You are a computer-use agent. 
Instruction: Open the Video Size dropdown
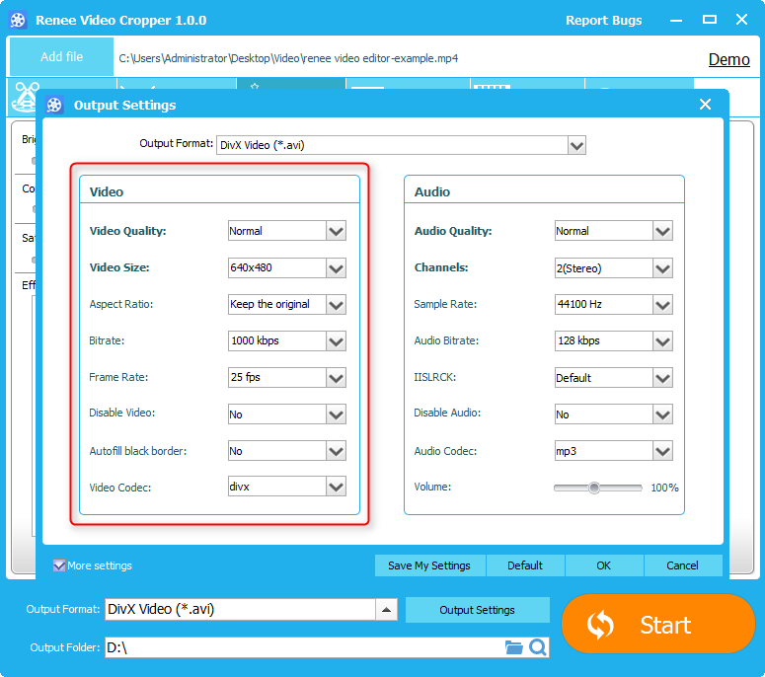pyautogui.click(x=337, y=267)
